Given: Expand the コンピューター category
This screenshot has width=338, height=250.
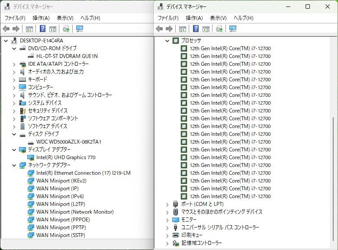Looking at the screenshot, I should coord(14,88).
